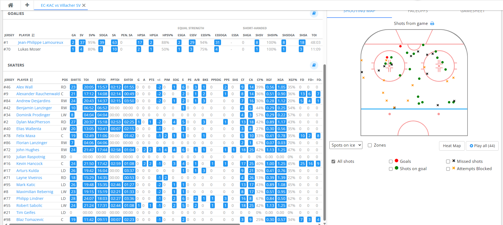The height and width of the screenshot is (225, 503).
Task: Open the Spots on ice dropdown
Action: 346,145
